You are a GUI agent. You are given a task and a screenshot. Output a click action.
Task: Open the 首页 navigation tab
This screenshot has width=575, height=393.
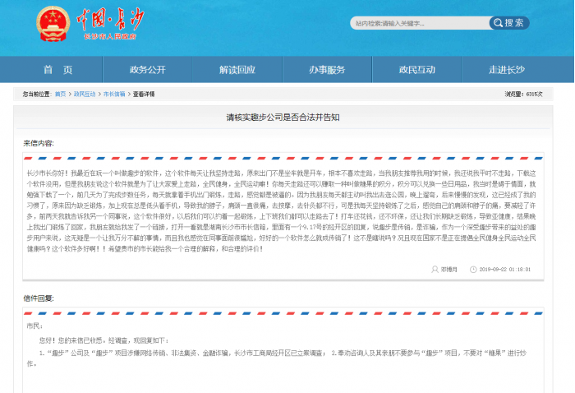[x=57, y=70]
